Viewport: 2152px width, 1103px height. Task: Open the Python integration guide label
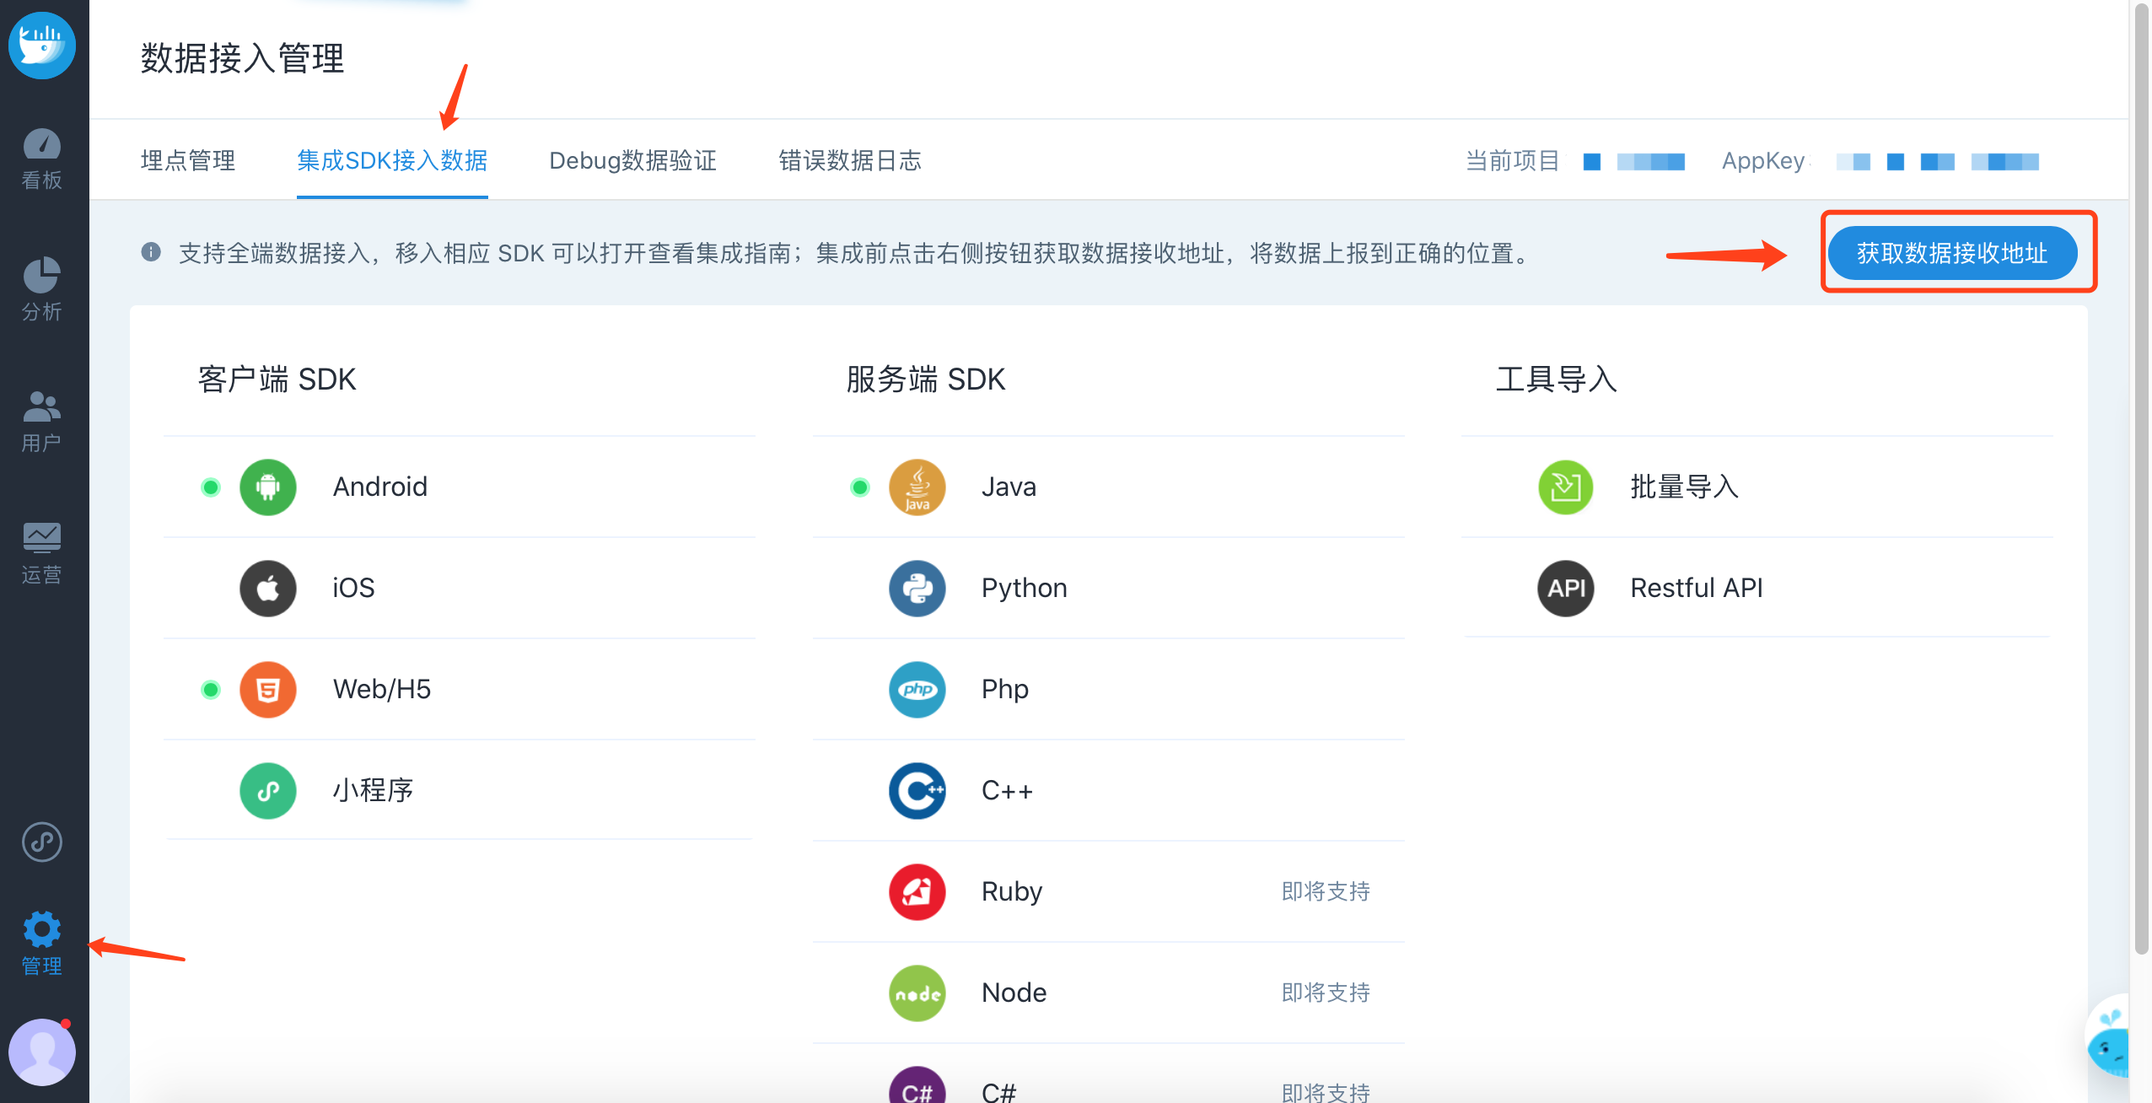coord(1025,588)
